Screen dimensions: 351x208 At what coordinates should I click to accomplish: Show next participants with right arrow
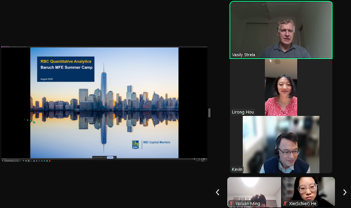[345, 192]
